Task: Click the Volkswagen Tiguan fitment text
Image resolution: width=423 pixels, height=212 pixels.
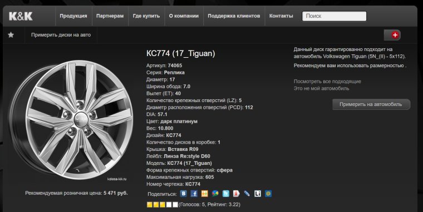Action: [x=350, y=53]
